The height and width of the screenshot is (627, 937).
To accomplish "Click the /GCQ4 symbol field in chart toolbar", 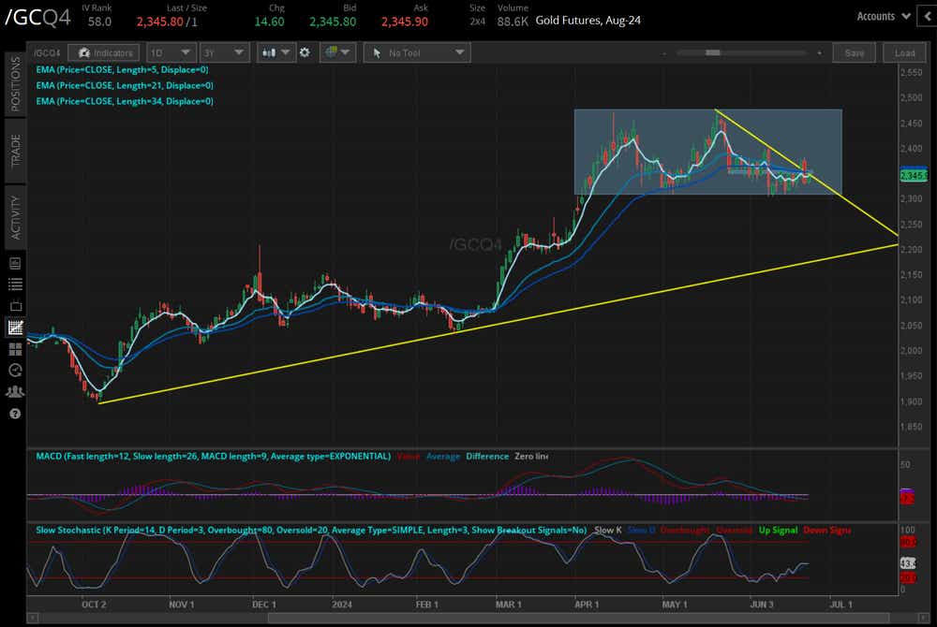I will (x=47, y=53).
